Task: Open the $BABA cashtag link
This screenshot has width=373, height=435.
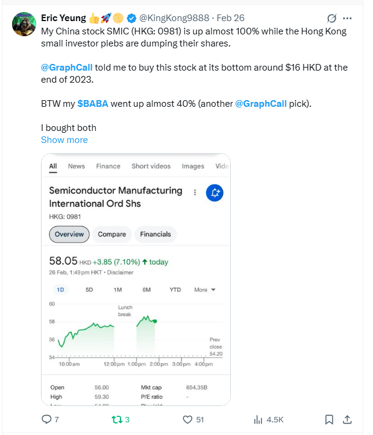Action: [x=93, y=104]
